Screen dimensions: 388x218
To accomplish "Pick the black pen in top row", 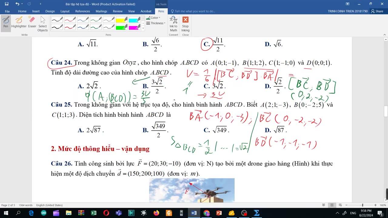I will click(57, 20).
